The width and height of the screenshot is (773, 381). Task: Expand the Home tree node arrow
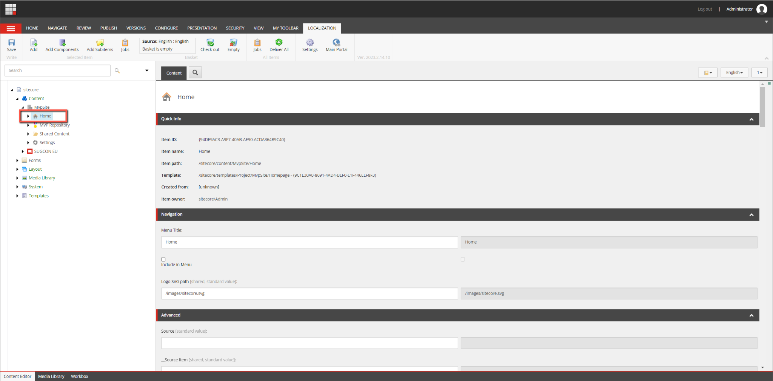(28, 116)
